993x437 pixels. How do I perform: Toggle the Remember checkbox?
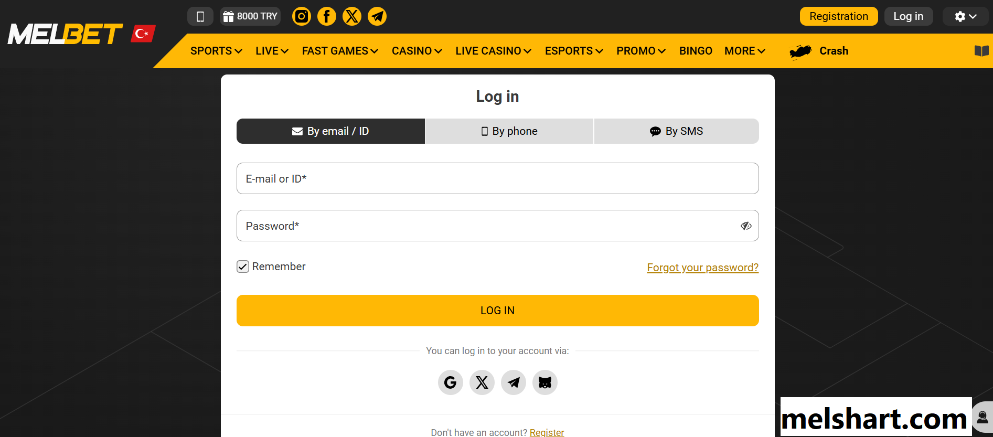click(243, 267)
